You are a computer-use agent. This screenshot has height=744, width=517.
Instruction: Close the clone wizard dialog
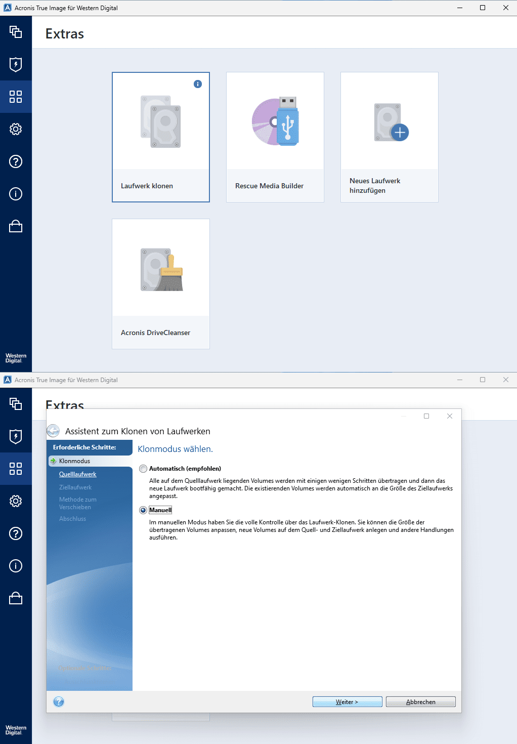pyautogui.click(x=450, y=416)
